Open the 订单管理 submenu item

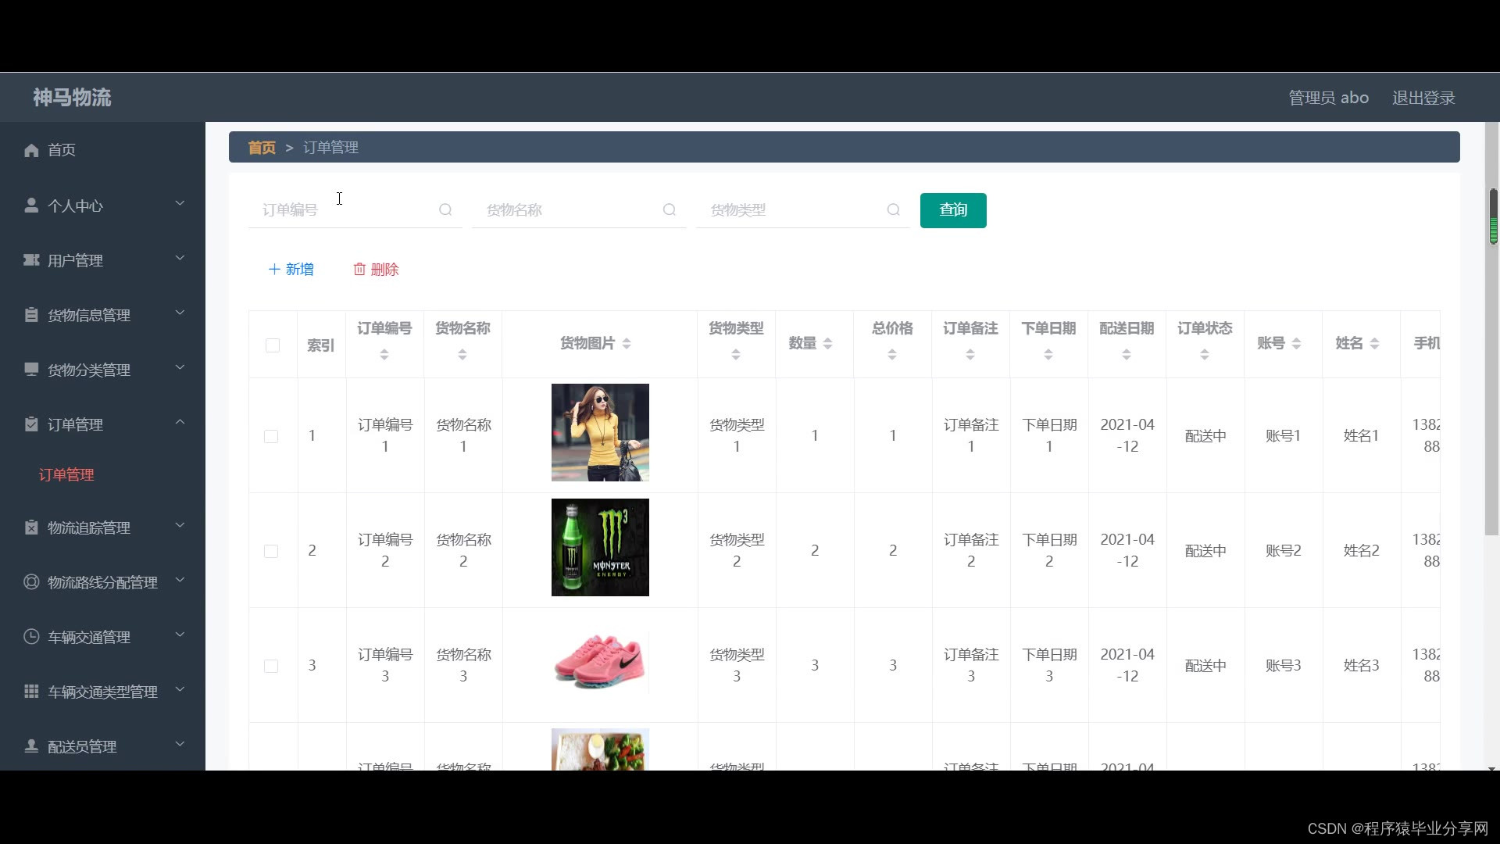click(66, 475)
